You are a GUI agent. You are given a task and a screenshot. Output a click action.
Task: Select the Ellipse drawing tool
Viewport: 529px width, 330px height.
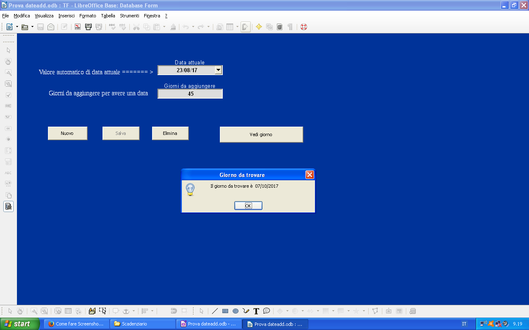pyautogui.click(x=236, y=311)
